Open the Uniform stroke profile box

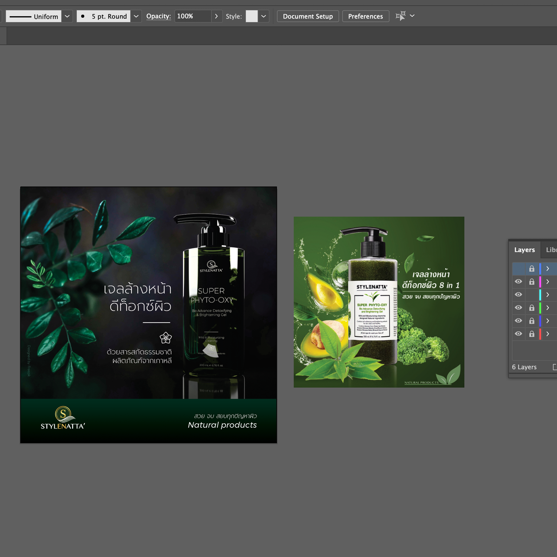(33, 16)
